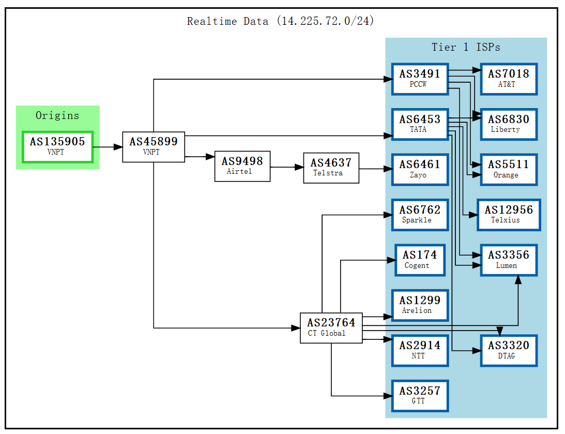Click the AS3491 PCCW node
Viewport: 565px width, 434px height.
click(420, 79)
